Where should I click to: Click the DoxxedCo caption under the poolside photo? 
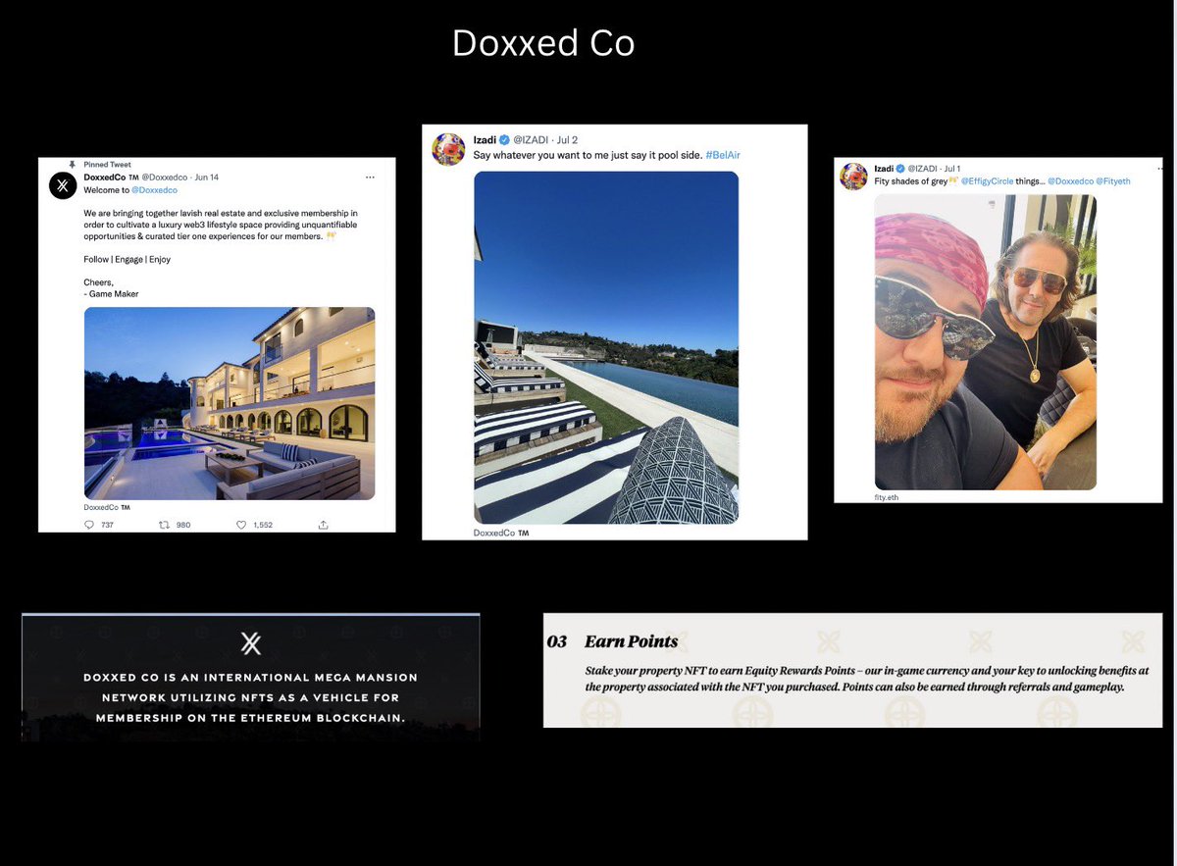coord(501,533)
